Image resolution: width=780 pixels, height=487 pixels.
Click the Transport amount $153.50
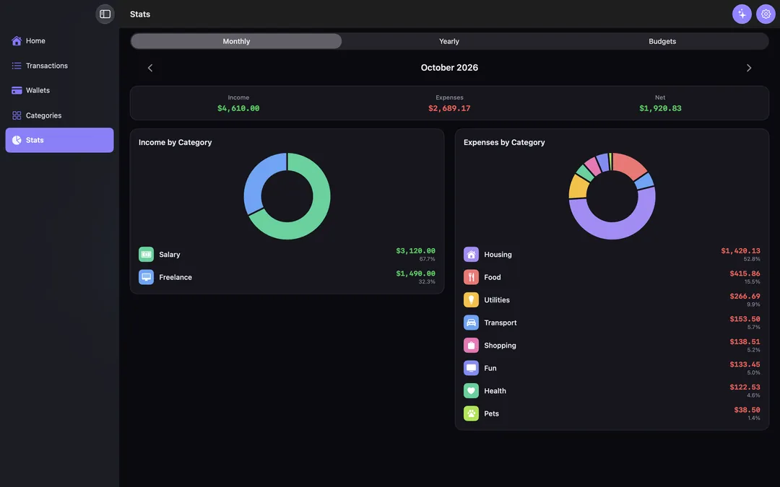click(x=745, y=319)
